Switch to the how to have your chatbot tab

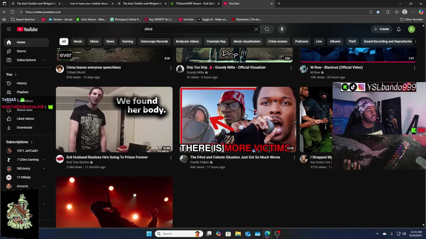point(89,4)
